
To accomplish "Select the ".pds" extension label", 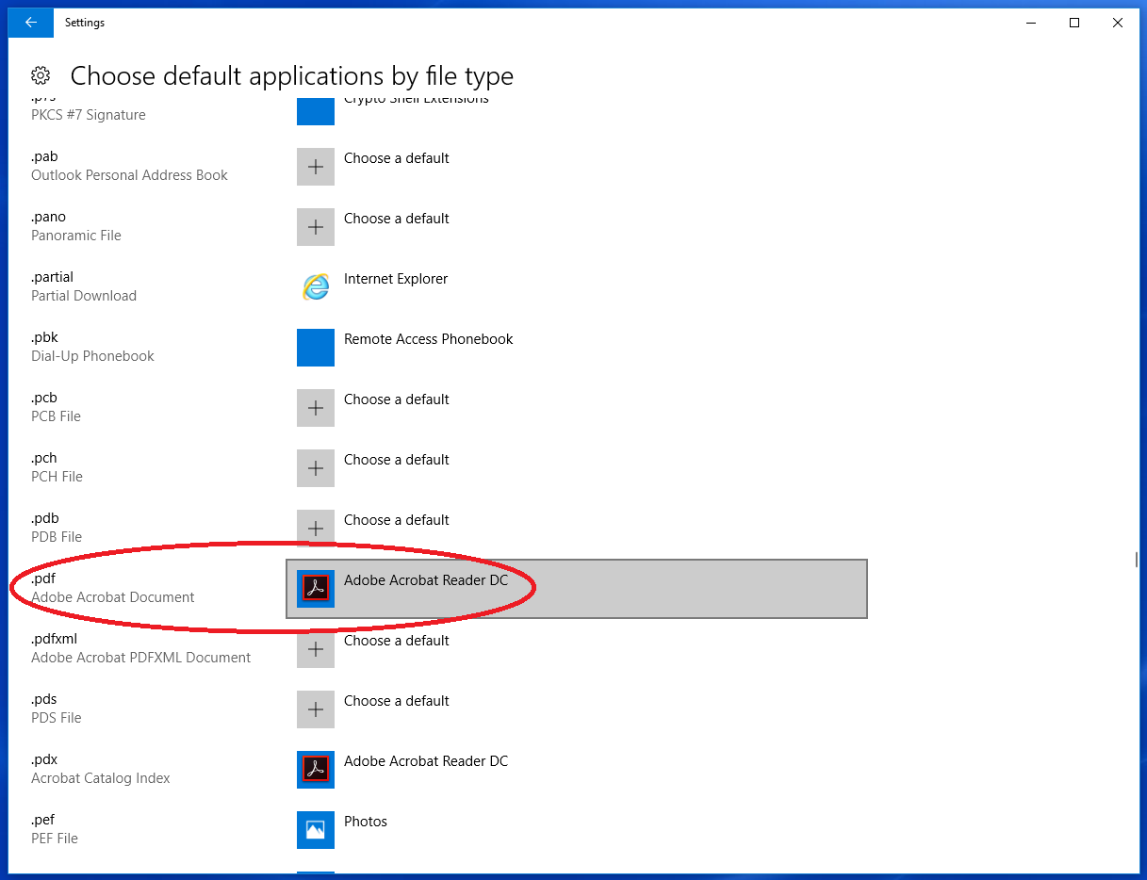I will (x=44, y=699).
